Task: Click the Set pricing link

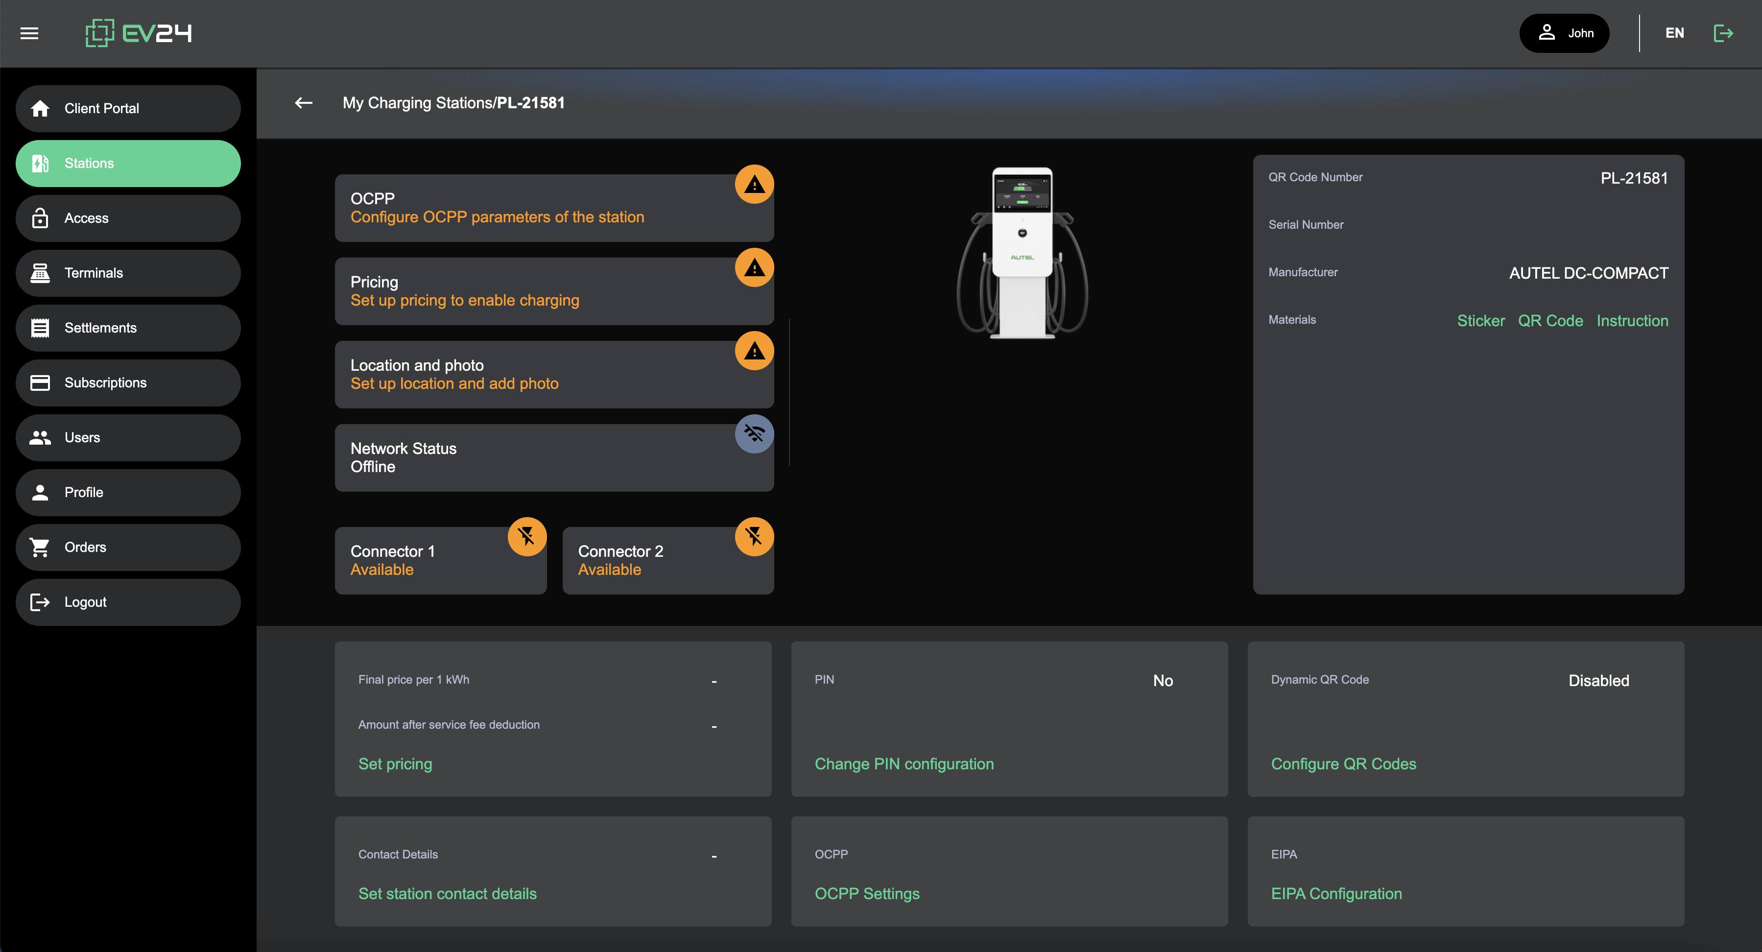Action: (x=395, y=764)
